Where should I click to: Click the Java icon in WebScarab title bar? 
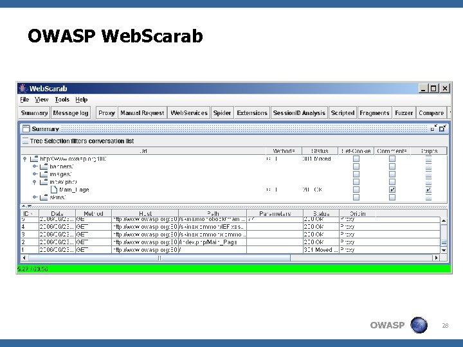click(23, 88)
